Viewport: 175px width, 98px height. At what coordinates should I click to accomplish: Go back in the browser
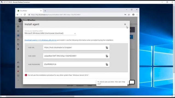[x=17, y=15]
